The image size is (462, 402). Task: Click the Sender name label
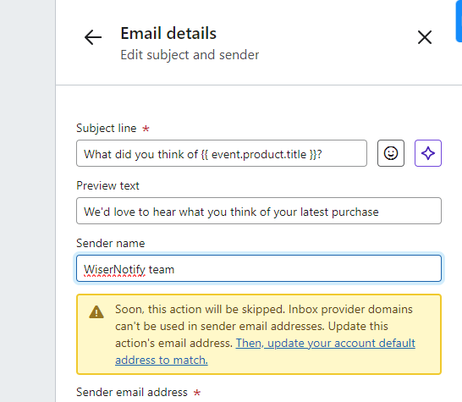(111, 243)
